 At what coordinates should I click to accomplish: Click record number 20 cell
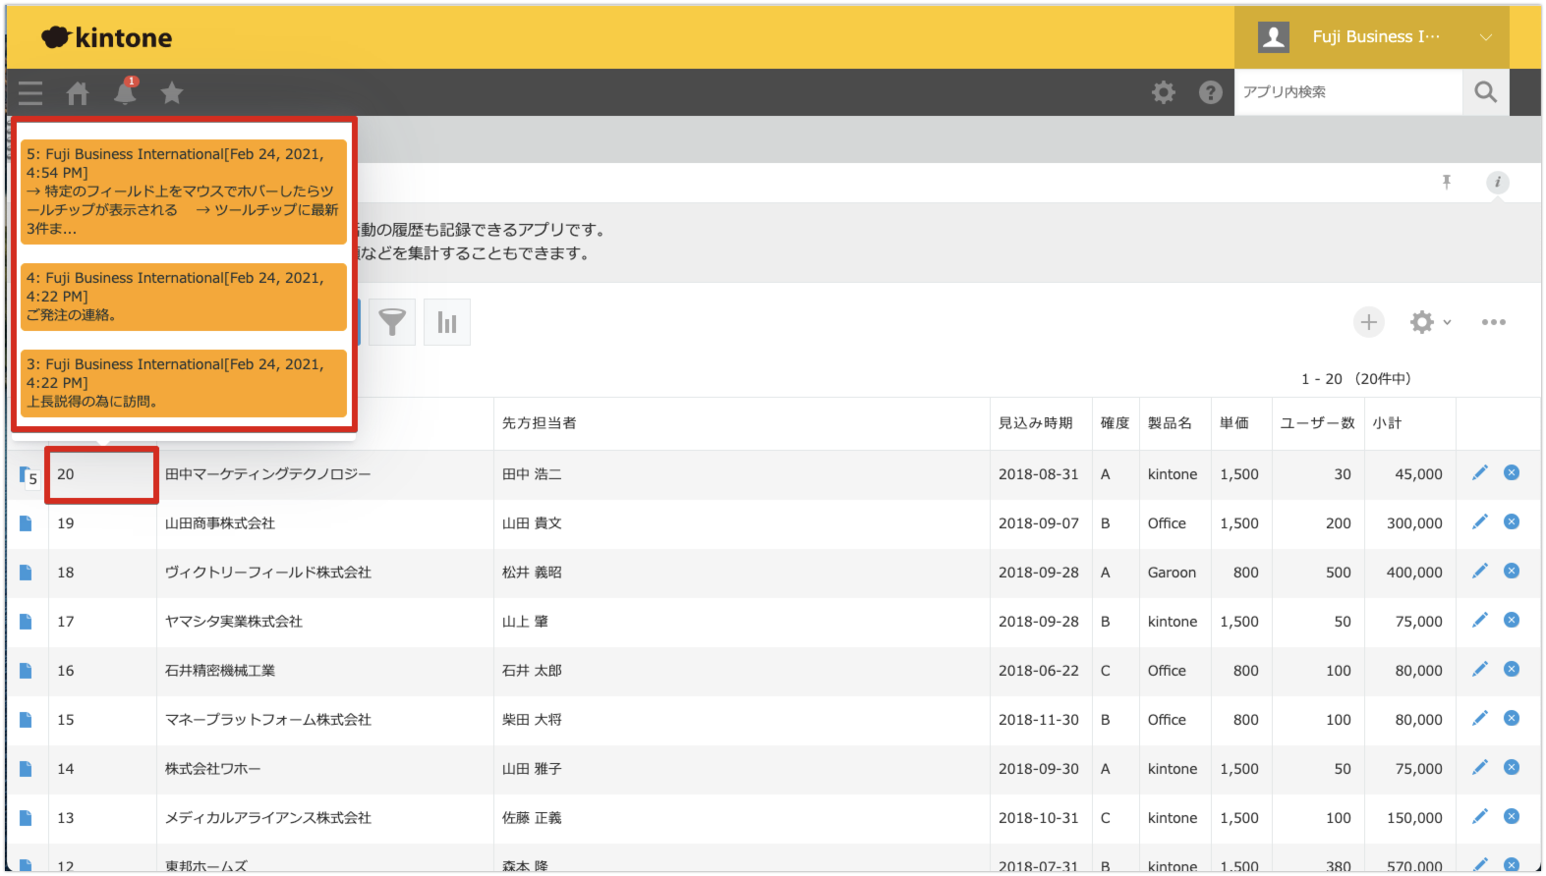point(102,474)
